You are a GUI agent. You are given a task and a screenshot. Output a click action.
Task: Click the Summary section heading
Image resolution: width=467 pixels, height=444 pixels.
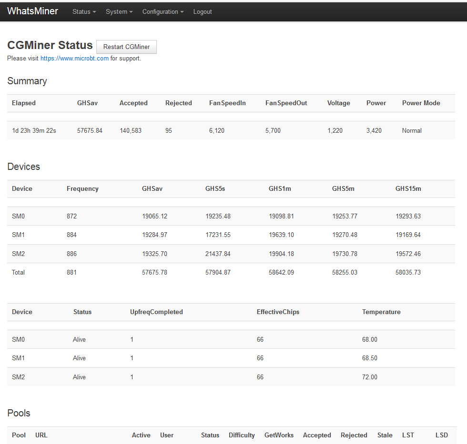tap(27, 81)
